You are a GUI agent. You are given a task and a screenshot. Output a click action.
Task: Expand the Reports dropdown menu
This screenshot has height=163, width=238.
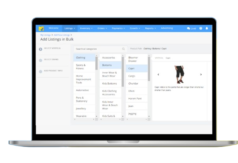tap(151, 28)
